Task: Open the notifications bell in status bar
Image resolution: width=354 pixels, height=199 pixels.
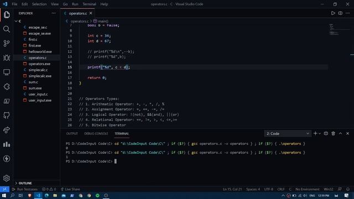Action: click(x=348, y=189)
